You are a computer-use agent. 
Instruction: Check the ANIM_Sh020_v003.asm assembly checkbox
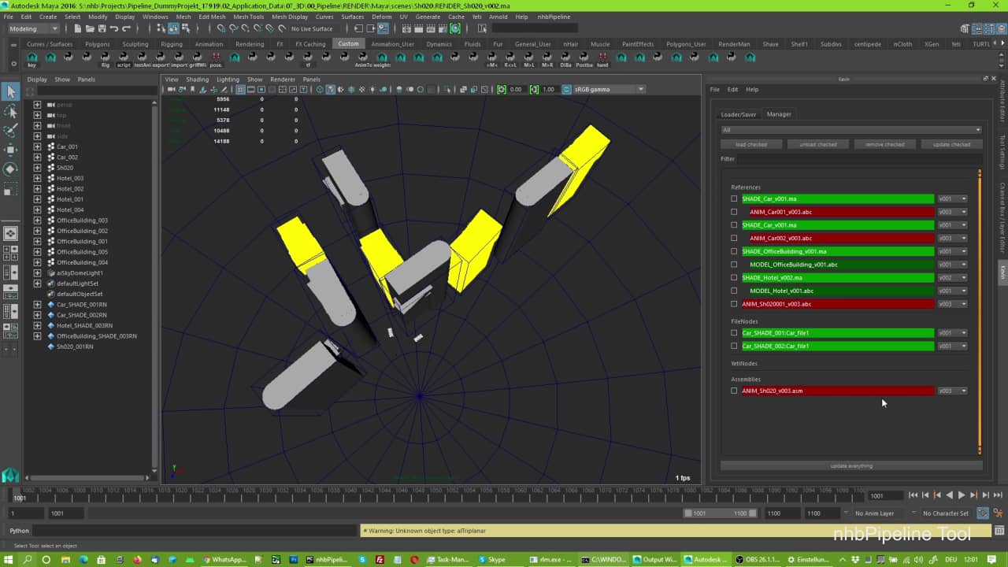coord(734,391)
